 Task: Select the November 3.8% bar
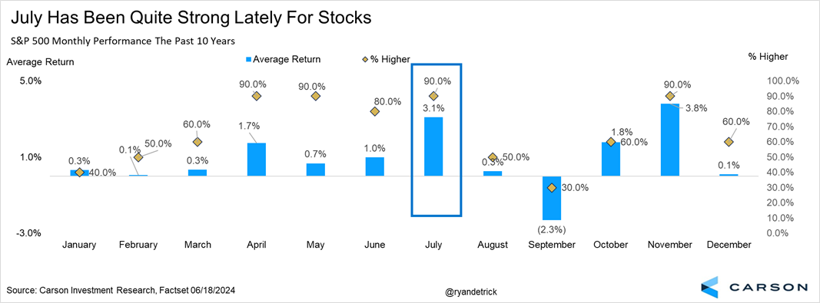669,140
